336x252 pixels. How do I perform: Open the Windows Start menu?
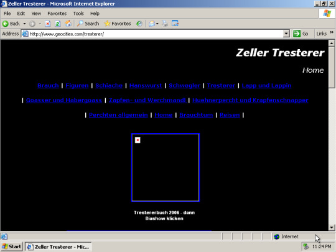click(x=12, y=246)
